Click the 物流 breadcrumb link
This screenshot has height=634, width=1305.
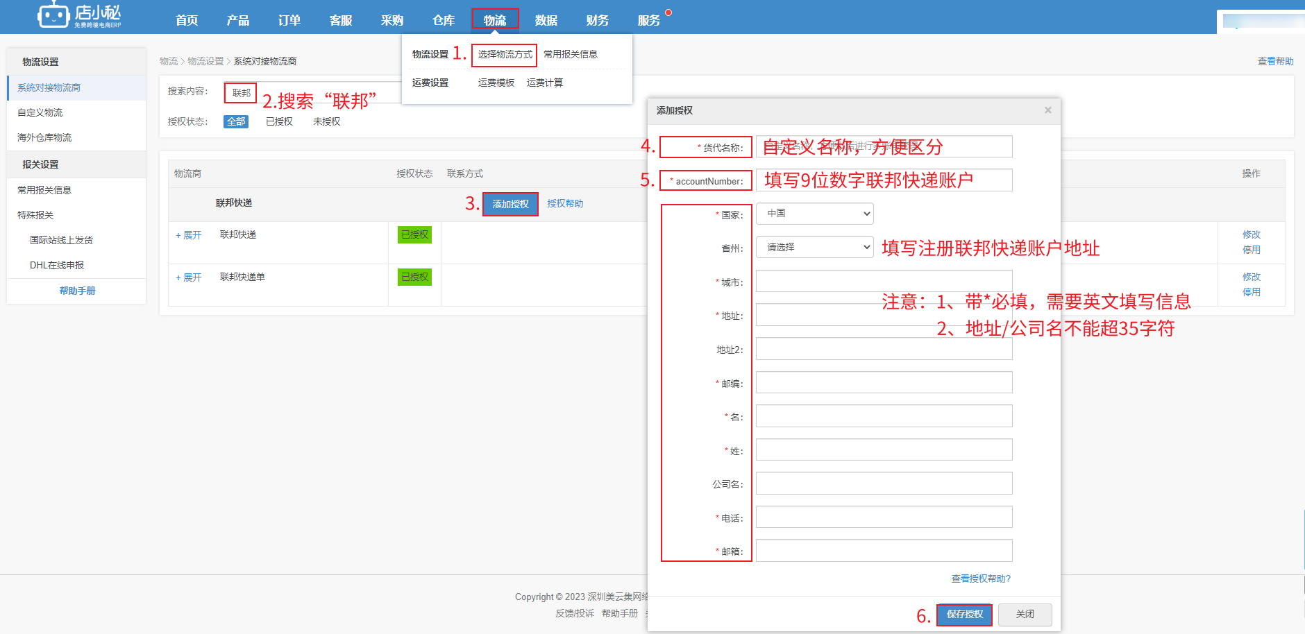169,61
